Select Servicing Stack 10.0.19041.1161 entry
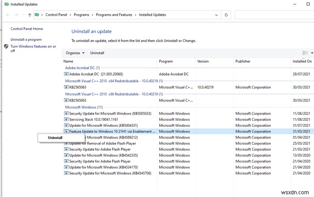The height and width of the screenshot is (197, 314). point(94,120)
